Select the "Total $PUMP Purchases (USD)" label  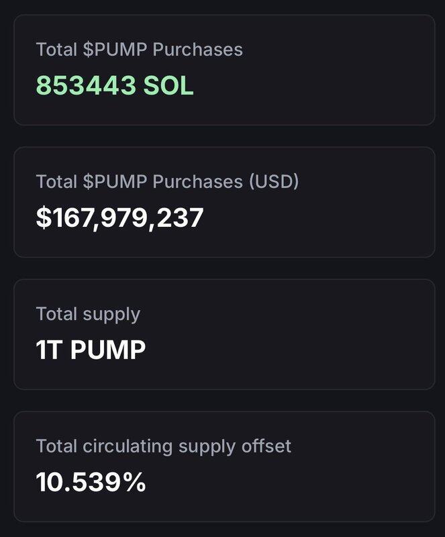click(167, 182)
